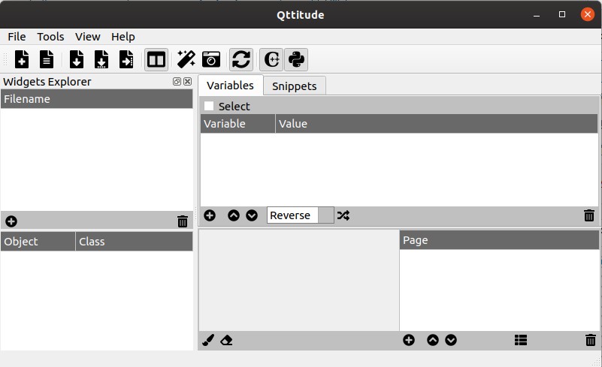Screen dimensions: 602x367
Task: Click the Filename column header
Action: 97,99
